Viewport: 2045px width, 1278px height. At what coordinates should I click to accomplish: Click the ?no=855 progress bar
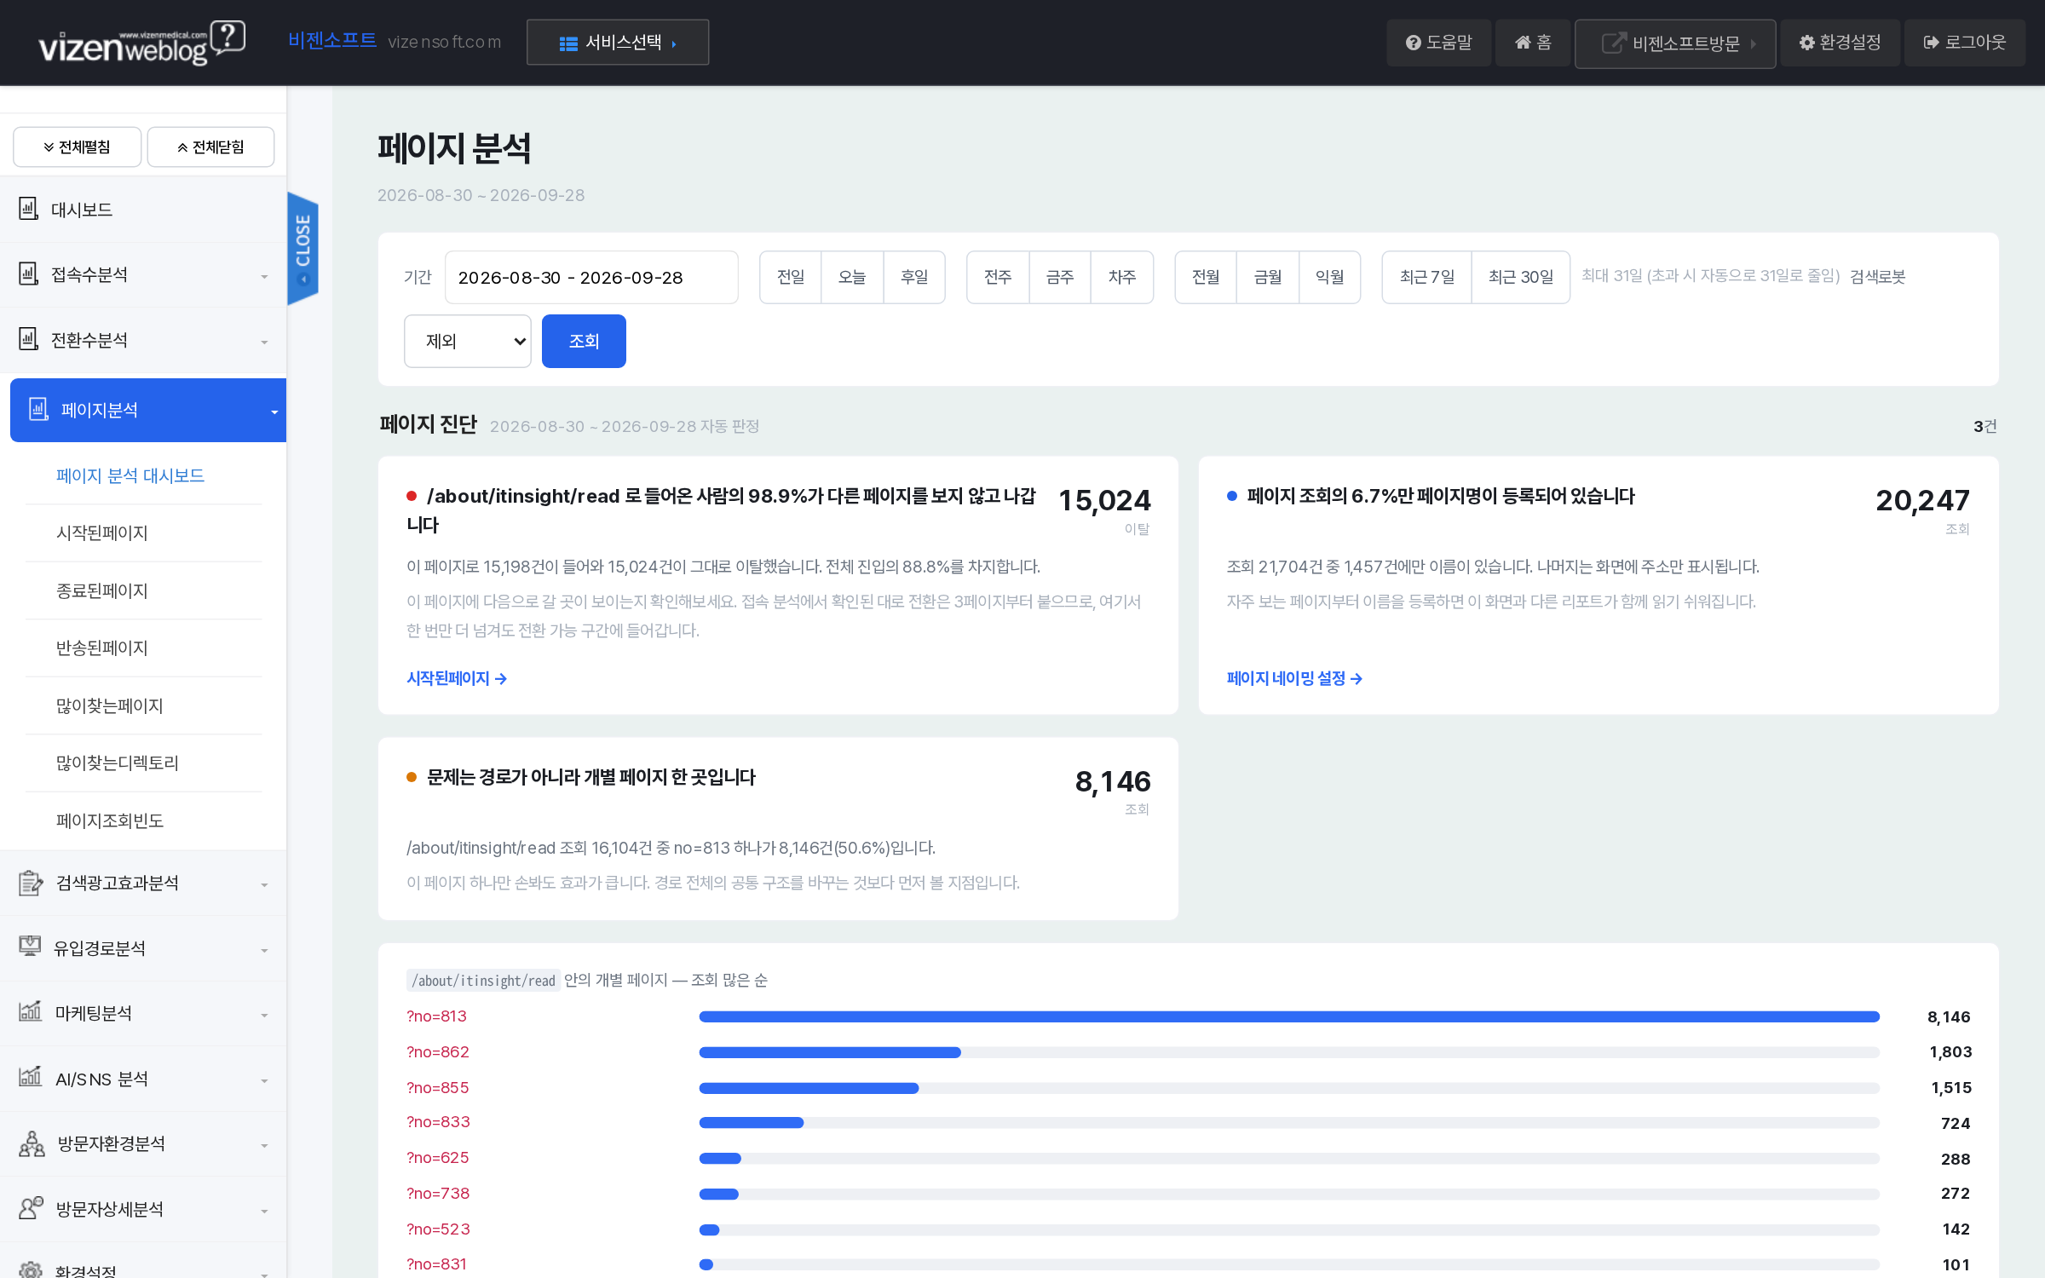[1289, 1088]
